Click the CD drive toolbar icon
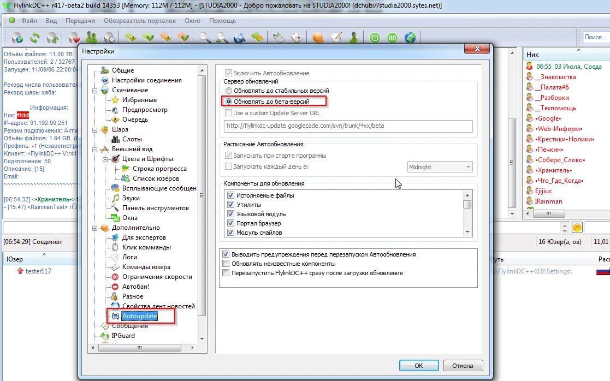The width and height of the screenshot is (610, 381). click(x=297, y=37)
